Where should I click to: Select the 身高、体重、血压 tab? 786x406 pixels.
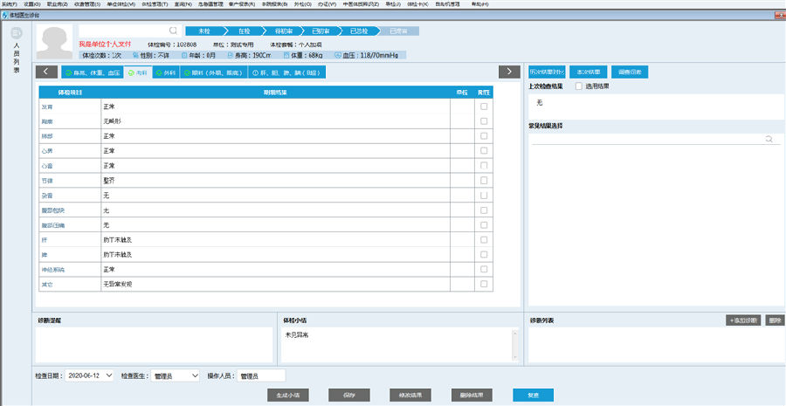click(x=91, y=72)
